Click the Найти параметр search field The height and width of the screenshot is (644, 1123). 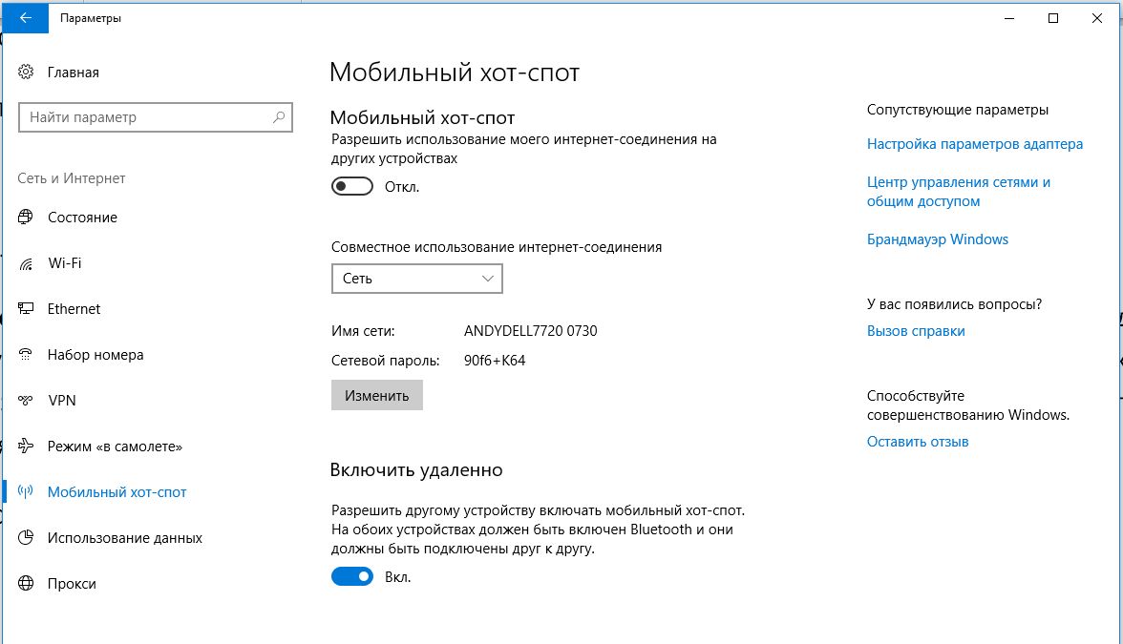156,117
